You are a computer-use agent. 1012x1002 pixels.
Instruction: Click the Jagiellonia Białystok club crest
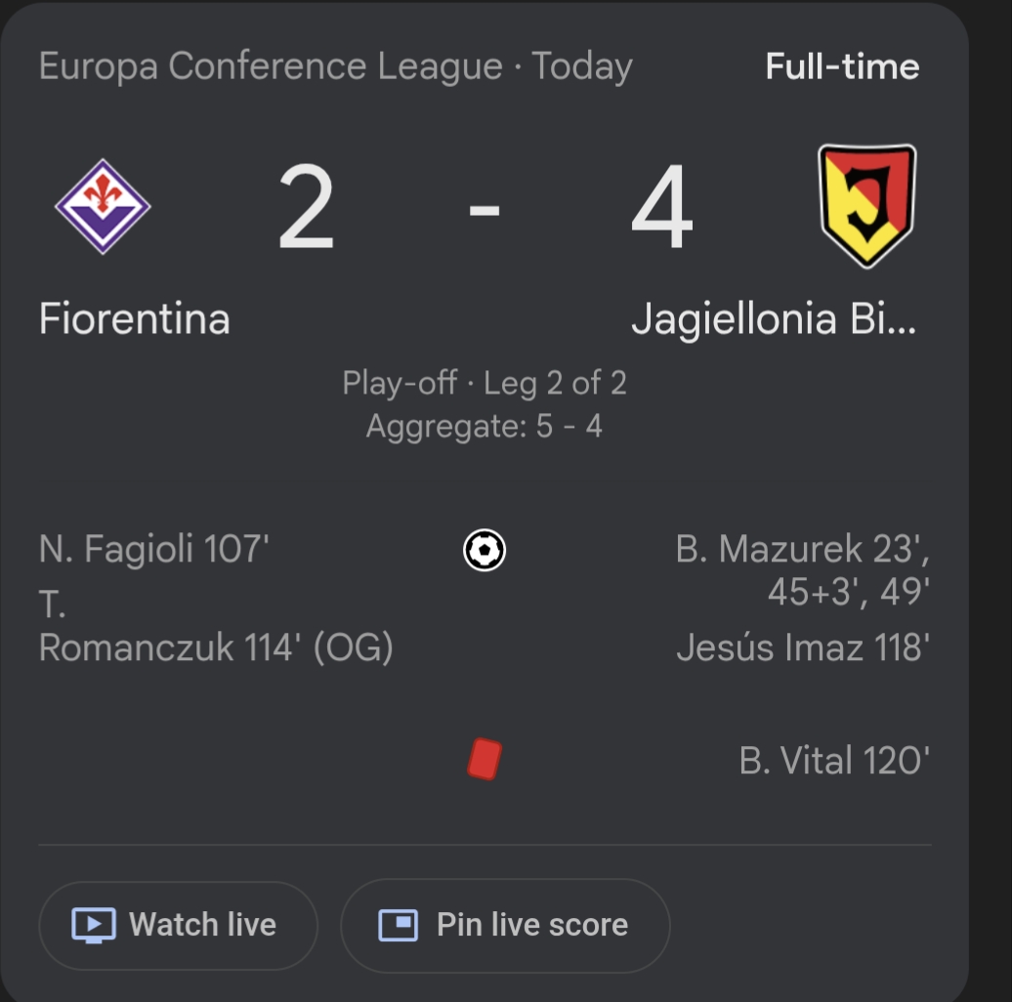click(x=866, y=205)
